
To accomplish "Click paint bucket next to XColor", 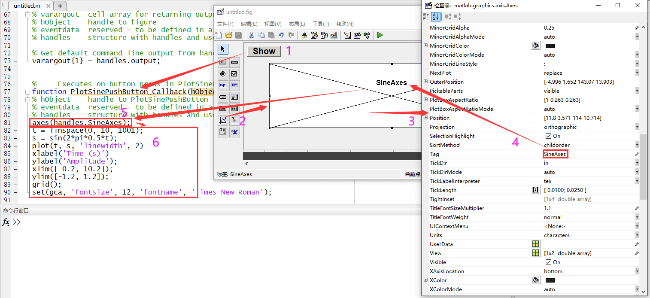I will [536, 280].
